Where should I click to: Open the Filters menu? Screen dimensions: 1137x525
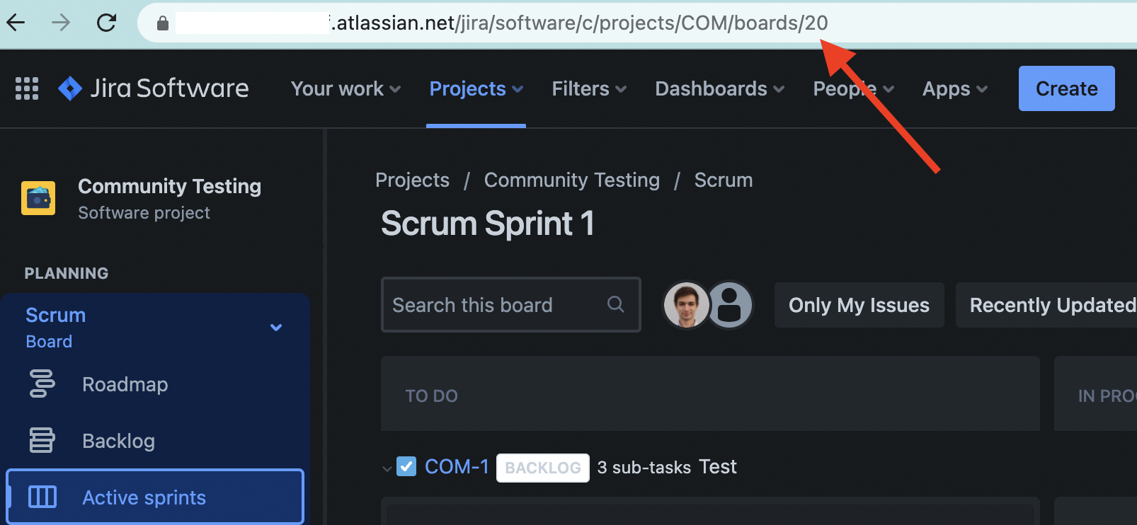coord(588,88)
